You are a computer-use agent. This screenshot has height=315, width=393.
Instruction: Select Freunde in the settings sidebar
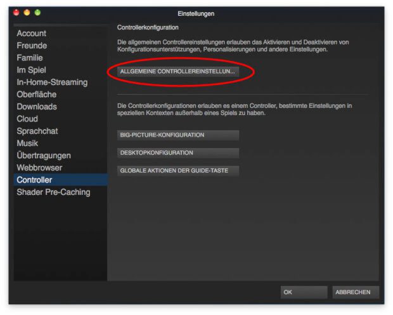(x=32, y=46)
